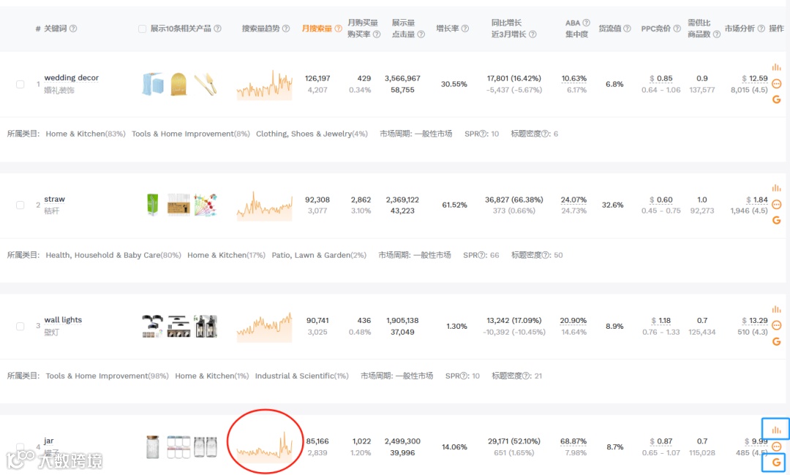Screen dimensions: 790x475
Task: Open more options icon in straw row
Action: (x=776, y=205)
